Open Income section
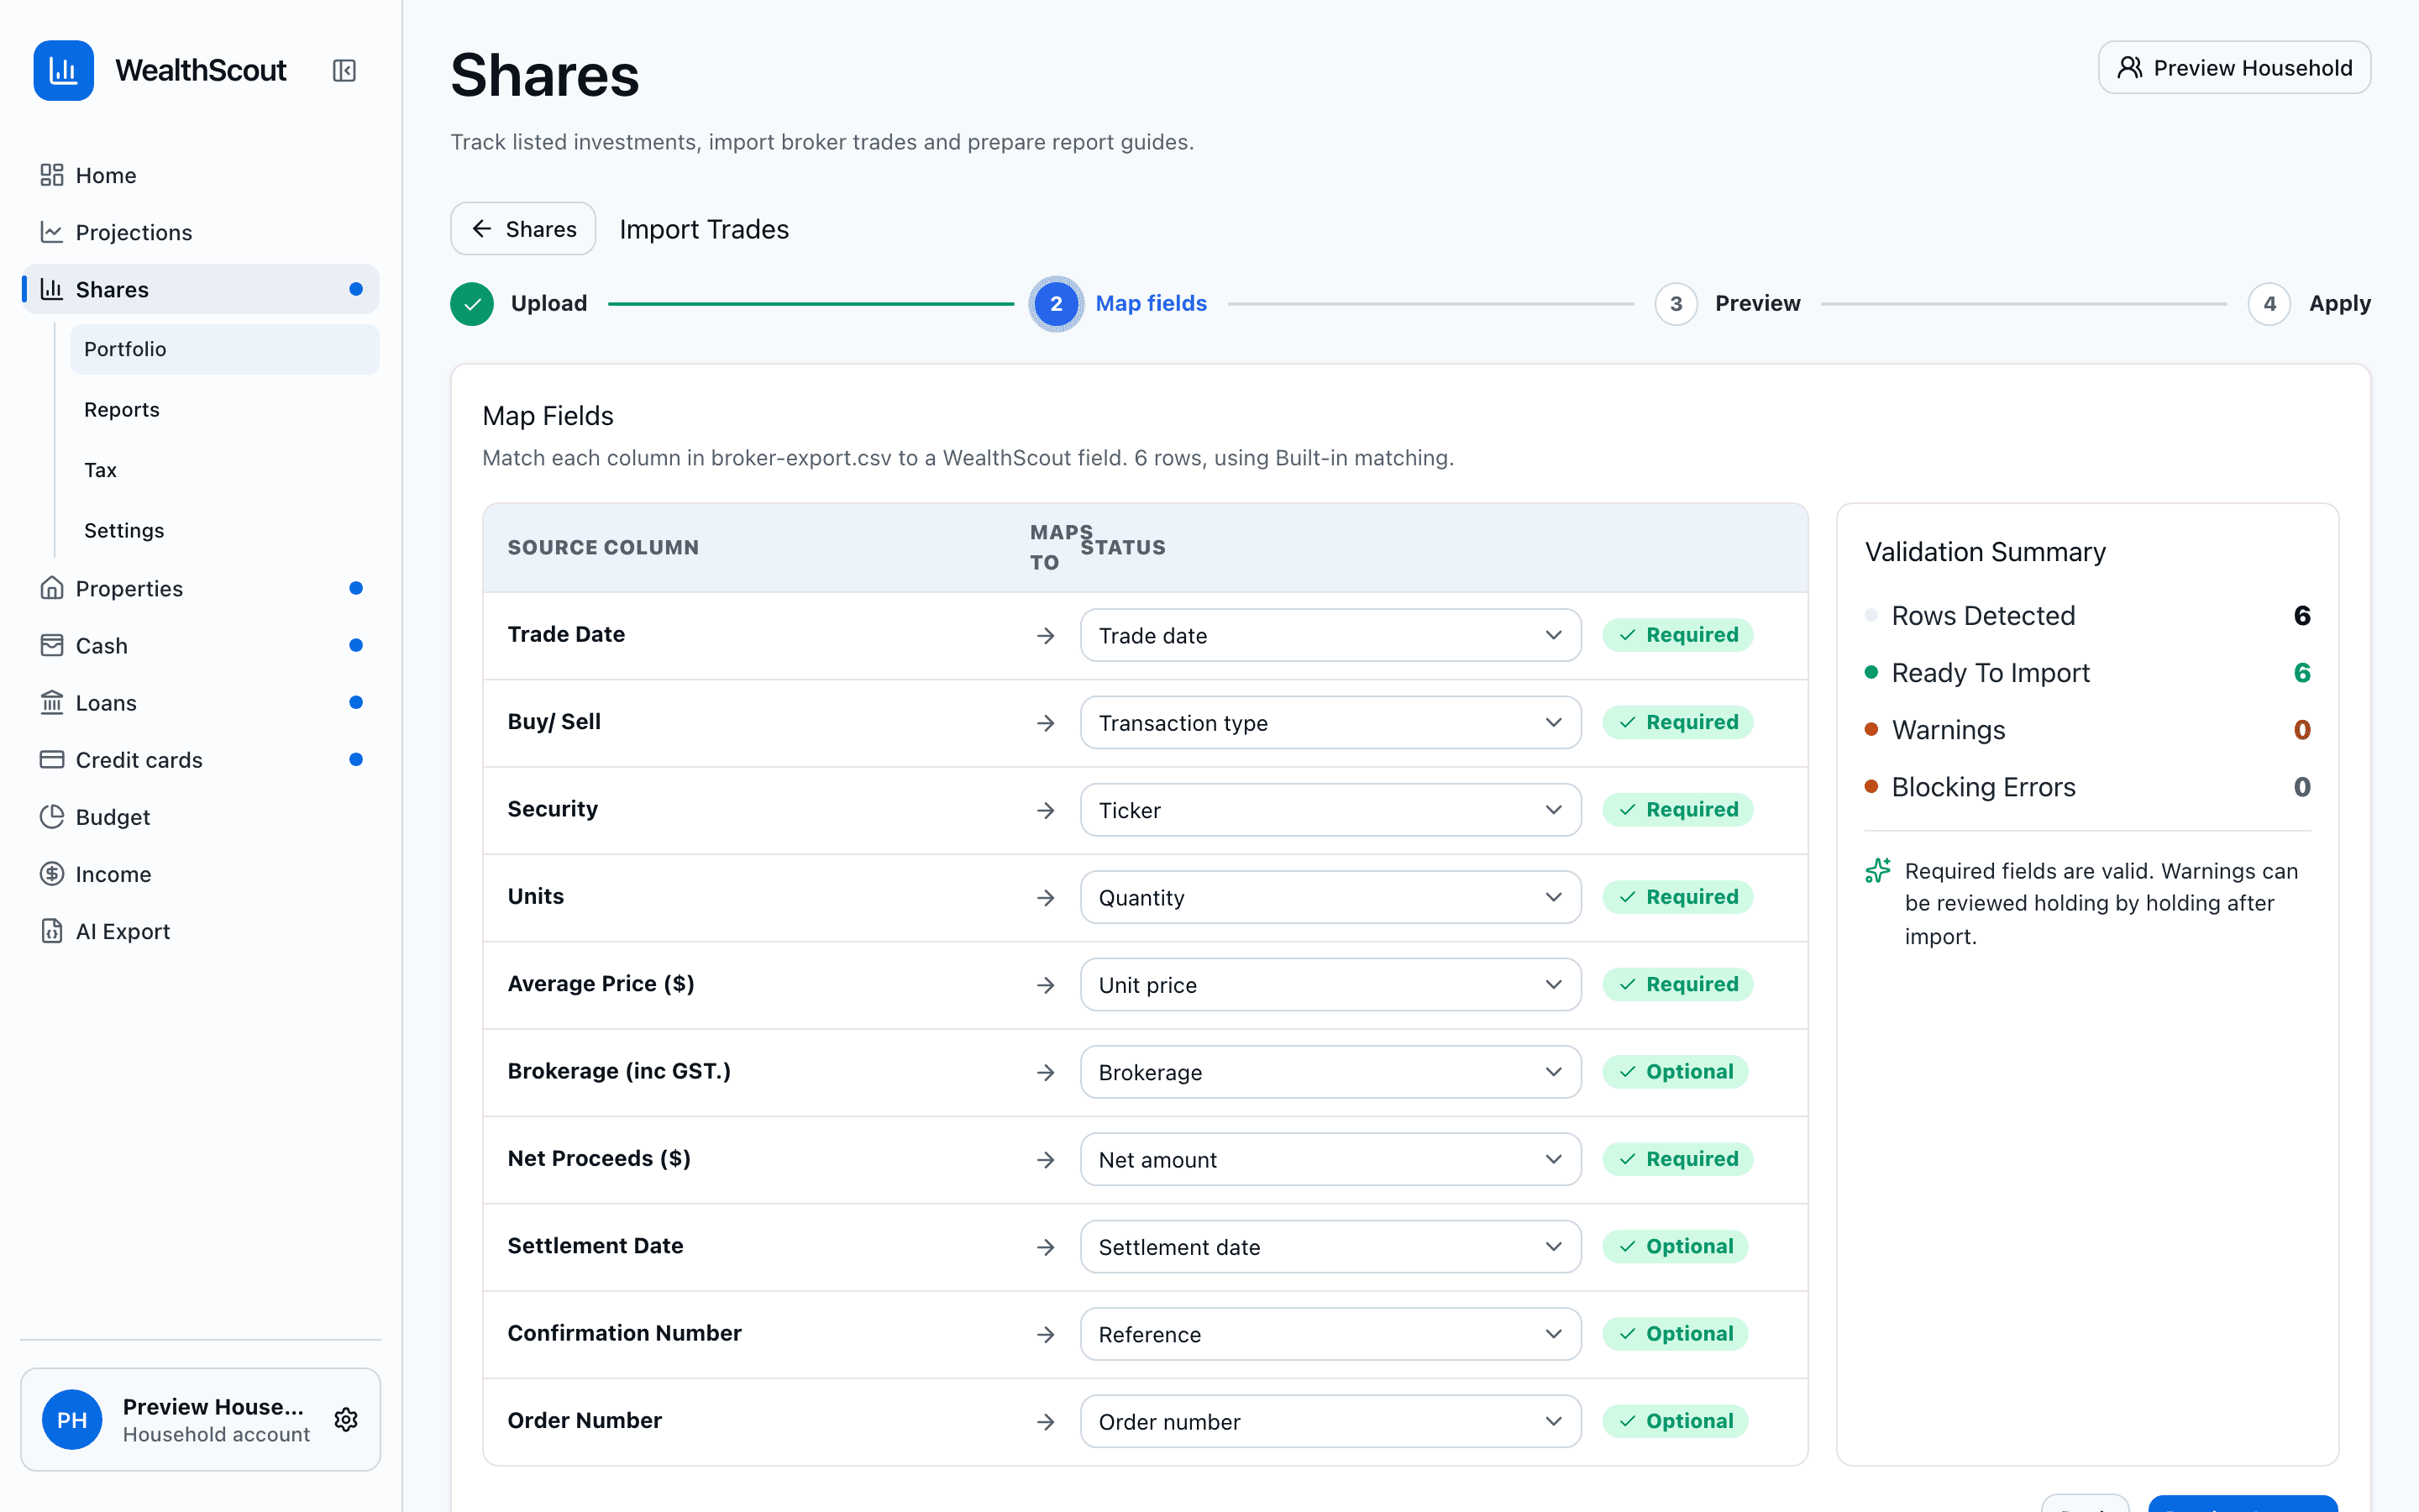Image resolution: width=2419 pixels, height=1512 pixels. [x=200, y=873]
